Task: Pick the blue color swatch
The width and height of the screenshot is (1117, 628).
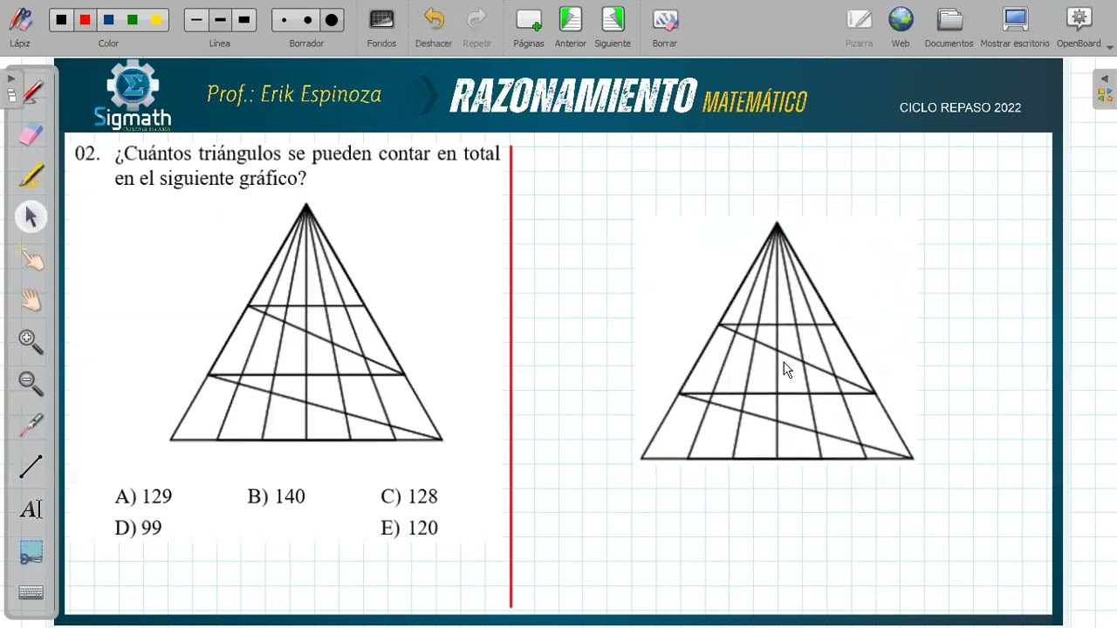Action: tap(108, 20)
